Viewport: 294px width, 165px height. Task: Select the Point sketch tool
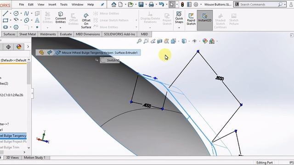click(x=37, y=27)
